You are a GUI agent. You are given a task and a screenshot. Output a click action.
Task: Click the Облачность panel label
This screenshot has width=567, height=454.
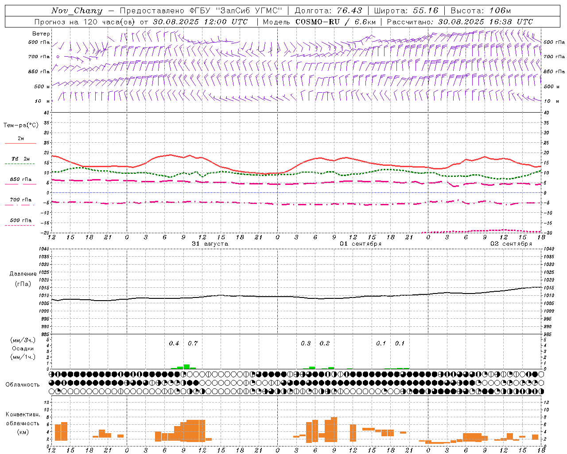click(23, 385)
